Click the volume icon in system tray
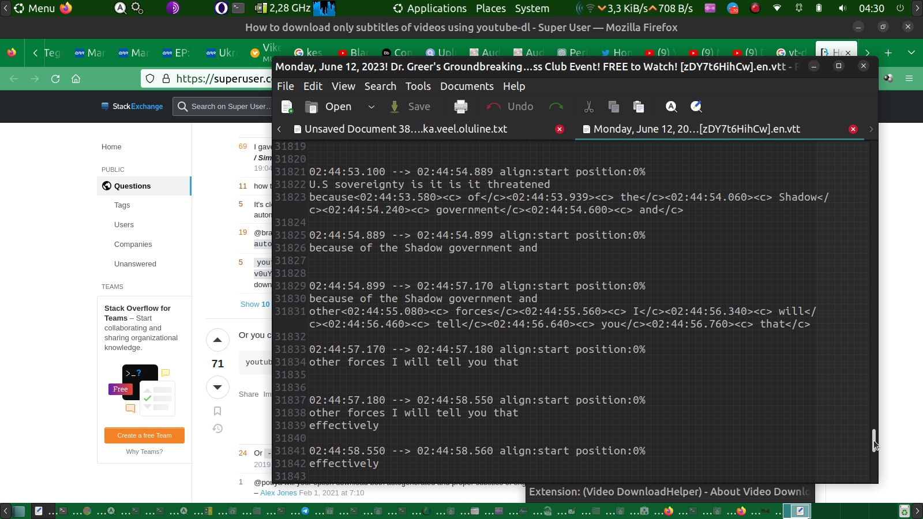Viewport: 923px width, 519px height. (x=842, y=8)
